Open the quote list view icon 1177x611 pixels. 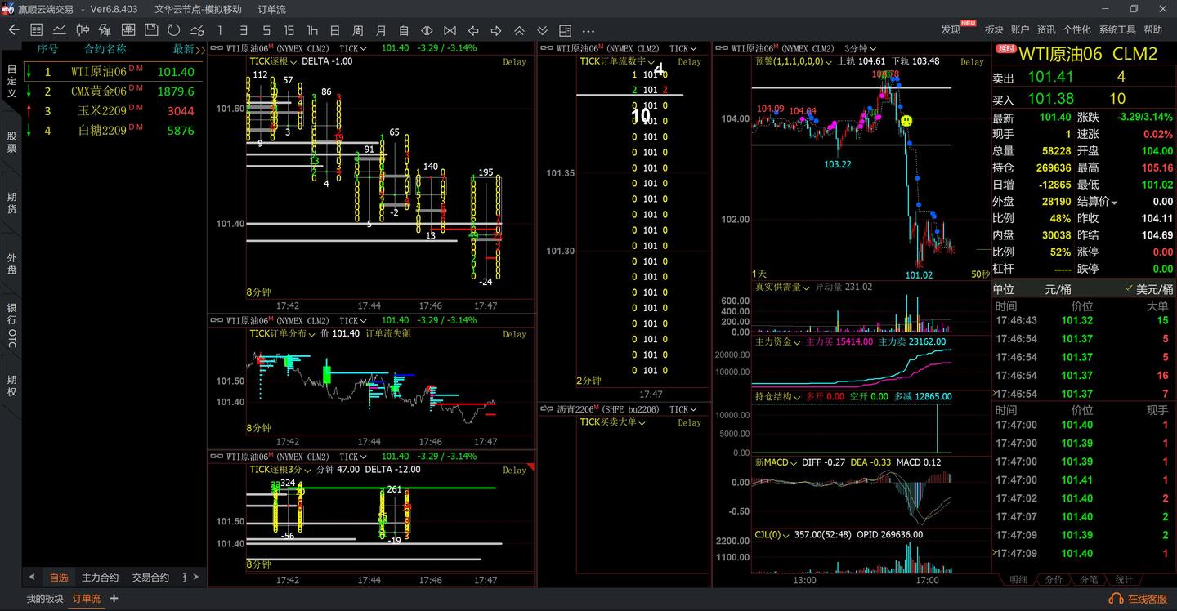click(36, 30)
